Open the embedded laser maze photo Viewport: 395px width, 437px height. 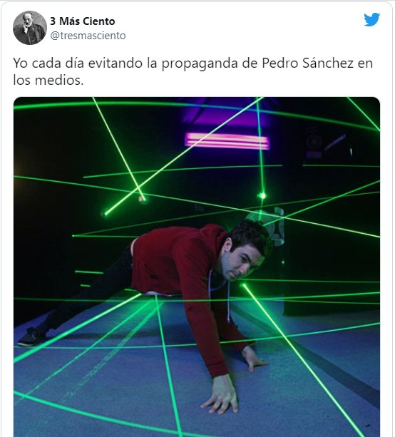197,267
